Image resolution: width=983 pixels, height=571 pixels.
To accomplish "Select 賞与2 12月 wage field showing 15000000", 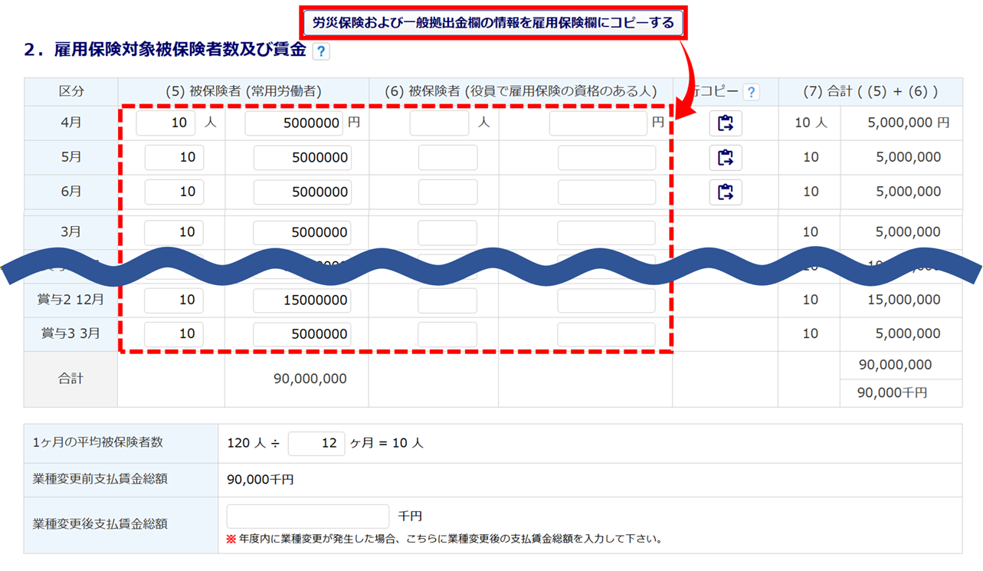I will tap(302, 300).
